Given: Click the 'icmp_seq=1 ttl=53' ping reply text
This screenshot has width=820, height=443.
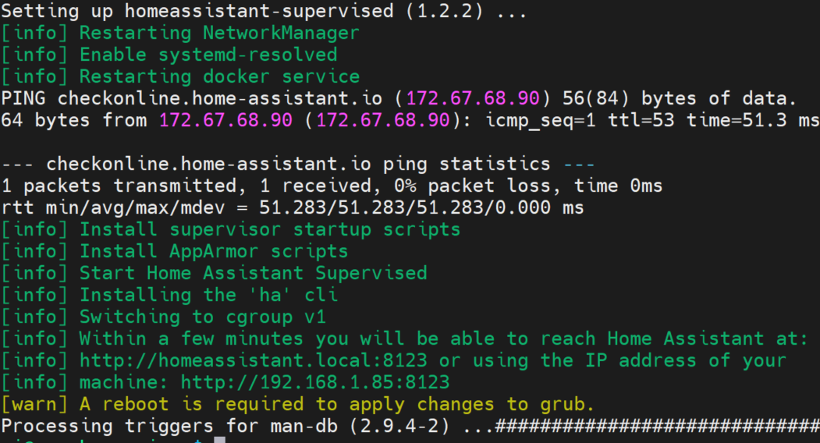Looking at the screenshot, I should point(580,120).
